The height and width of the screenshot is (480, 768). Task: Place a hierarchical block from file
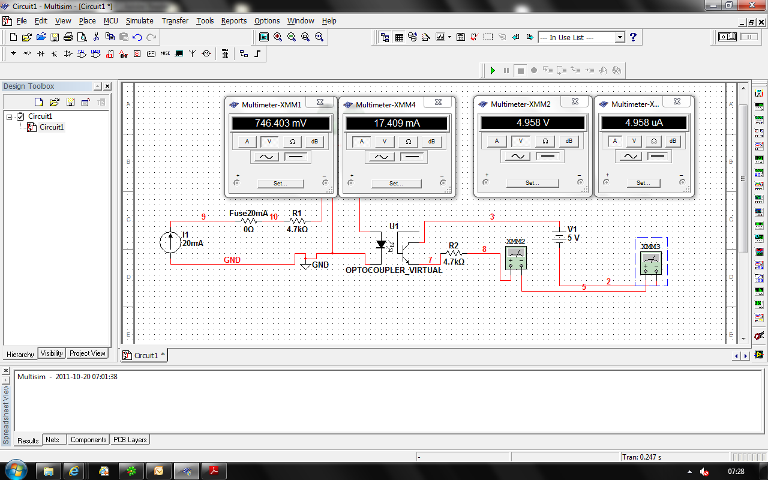click(x=244, y=53)
